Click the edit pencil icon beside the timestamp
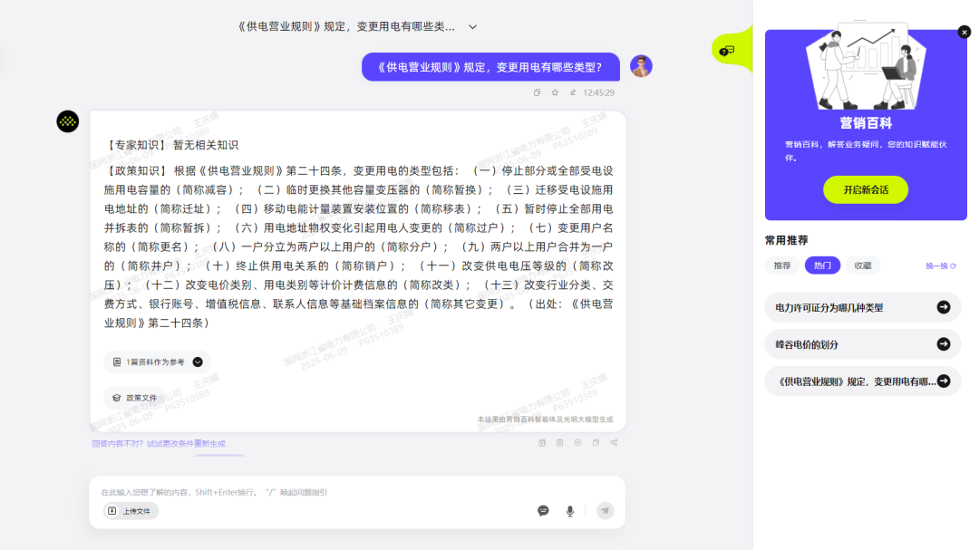979x550 pixels. click(573, 92)
